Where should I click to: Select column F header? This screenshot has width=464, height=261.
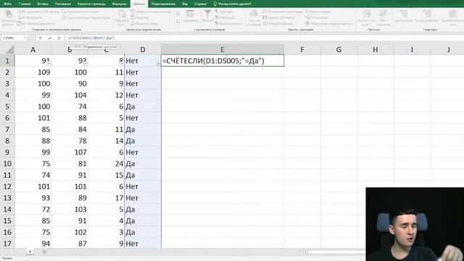tap(302, 49)
